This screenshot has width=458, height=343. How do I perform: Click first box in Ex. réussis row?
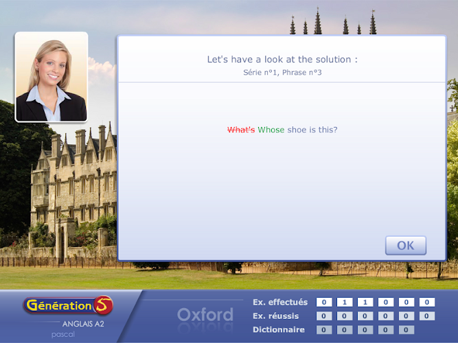pyautogui.click(x=324, y=316)
